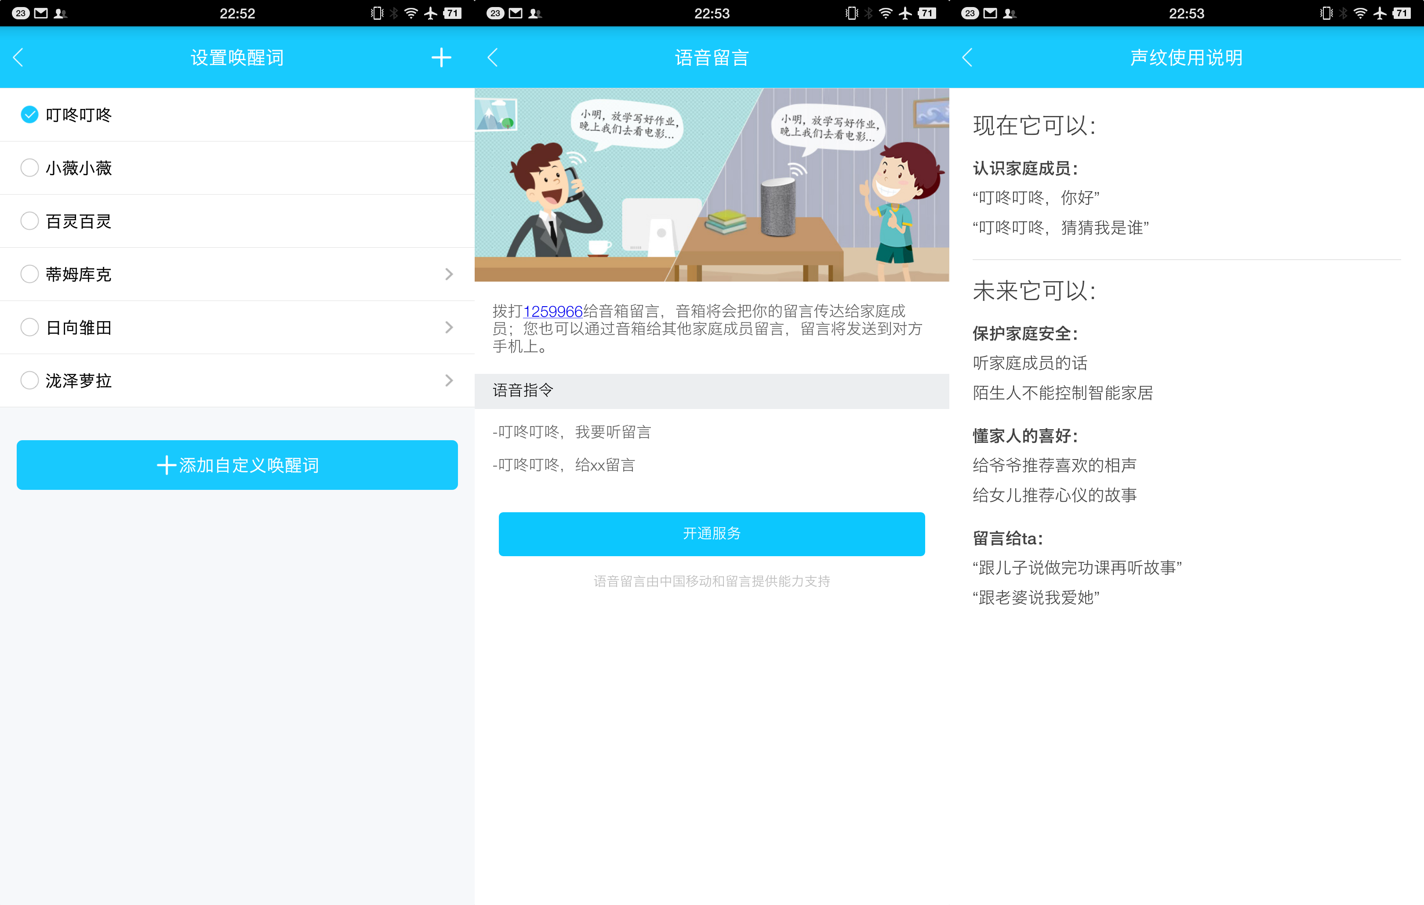Choose the 百灵百灵 wake word option
1424x905 pixels.
(29, 221)
